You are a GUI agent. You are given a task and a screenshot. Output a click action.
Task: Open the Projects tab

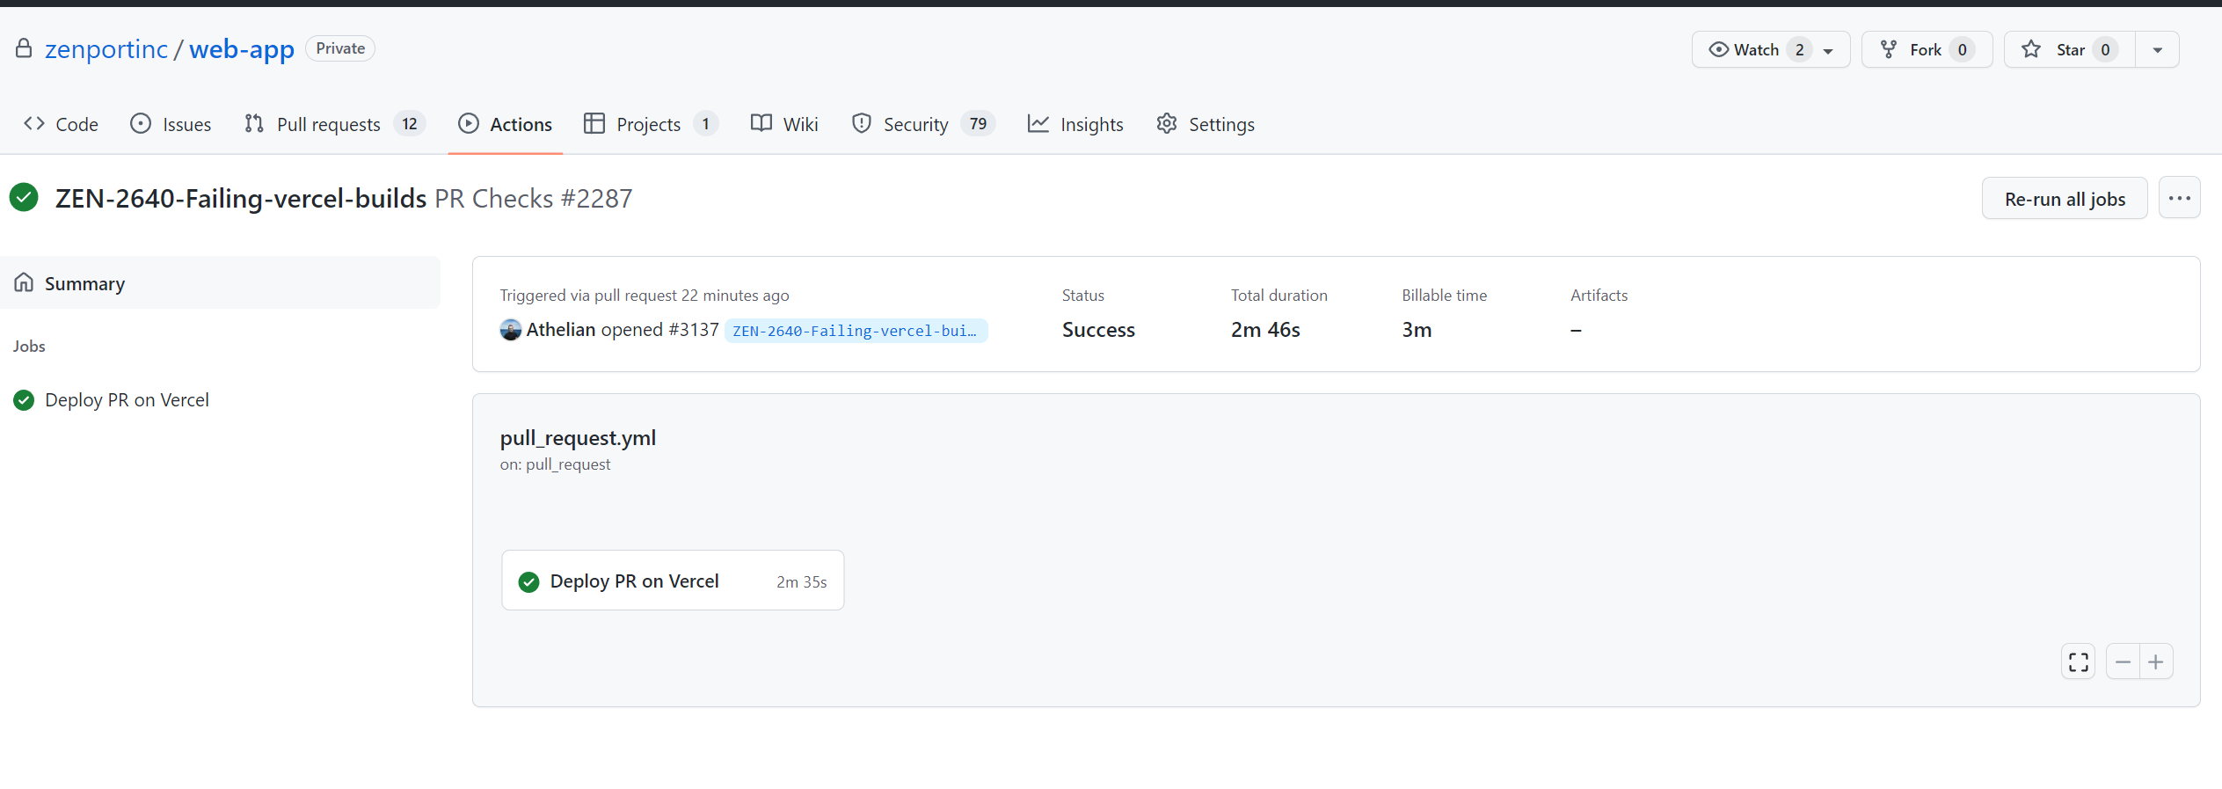click(651, 124)
